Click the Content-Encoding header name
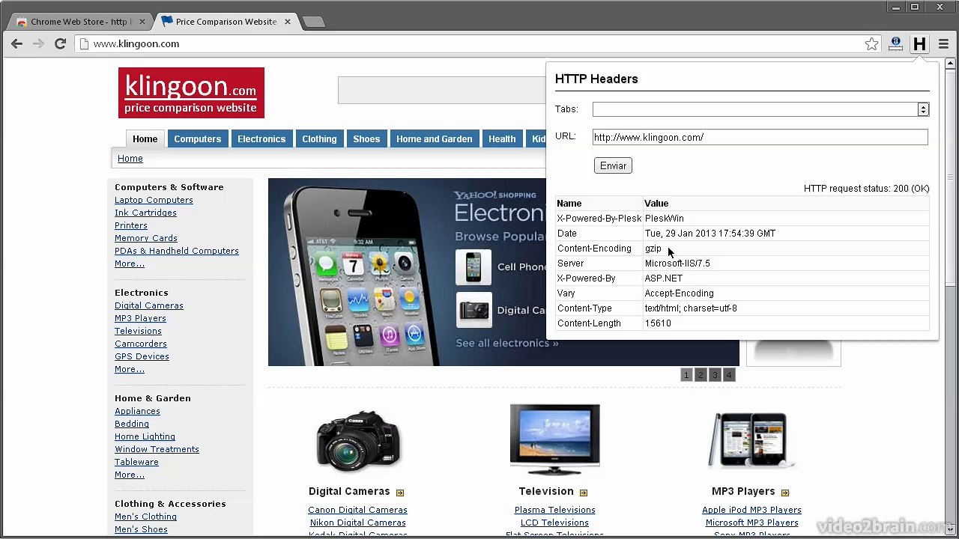This screenshot has height=539, width=959. 594,249
